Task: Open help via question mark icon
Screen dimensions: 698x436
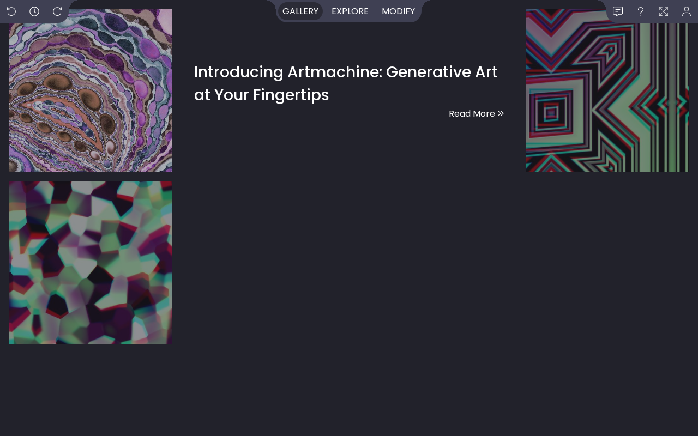Action: coord(641,11)
